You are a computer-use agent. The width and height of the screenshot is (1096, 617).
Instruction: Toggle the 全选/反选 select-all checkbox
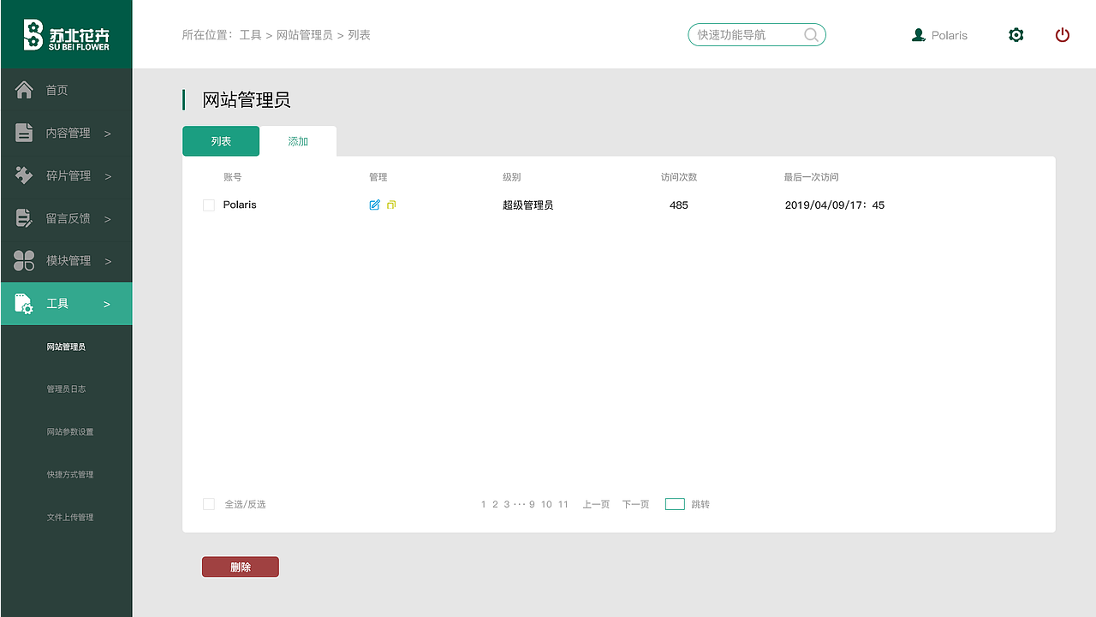click(208, 504)
